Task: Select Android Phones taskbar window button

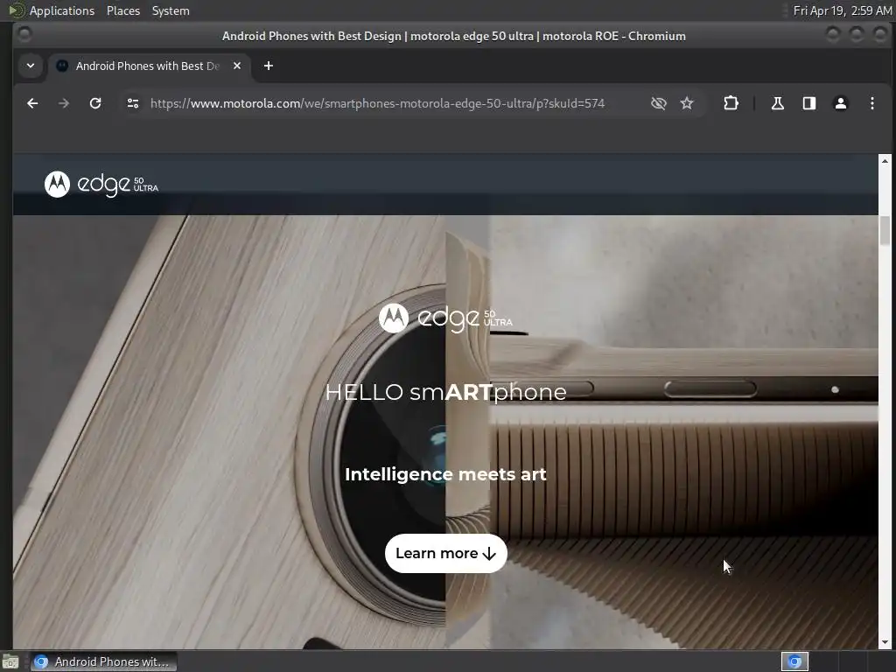Action: (x=103, y=661)
